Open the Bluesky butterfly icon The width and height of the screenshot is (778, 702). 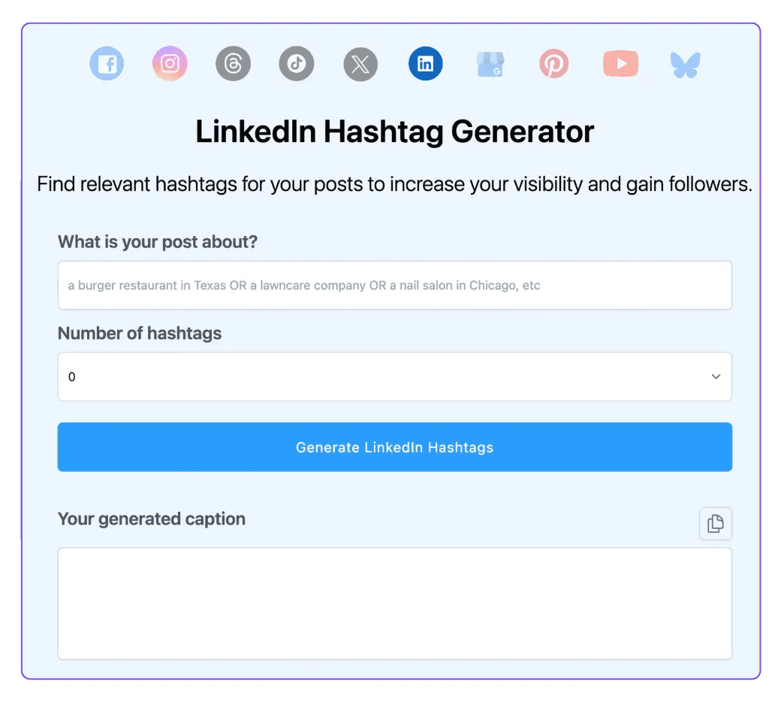tap(685, 65)
